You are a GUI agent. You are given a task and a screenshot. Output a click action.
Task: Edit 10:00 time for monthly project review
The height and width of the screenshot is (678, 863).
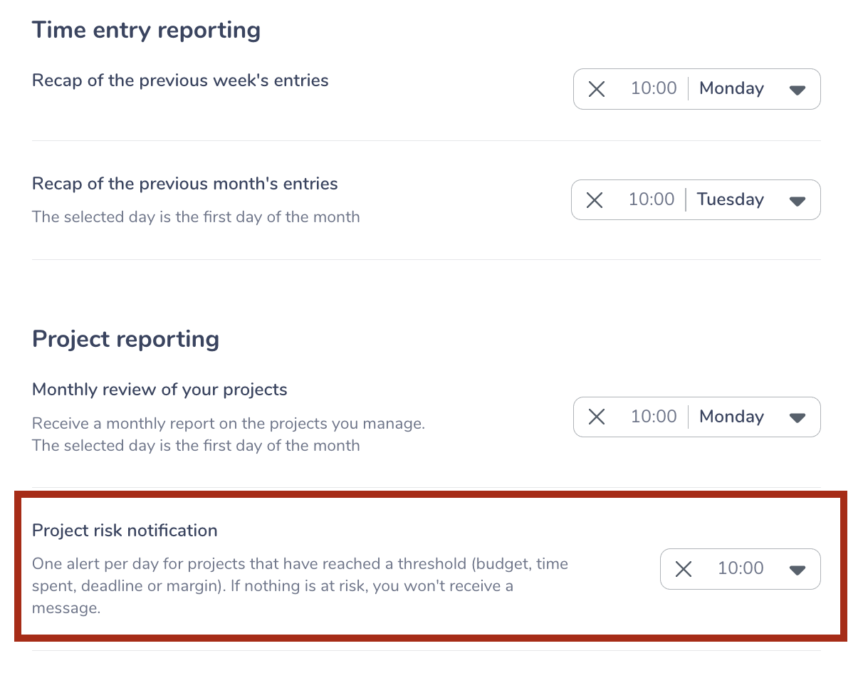[x=654, y=417]
